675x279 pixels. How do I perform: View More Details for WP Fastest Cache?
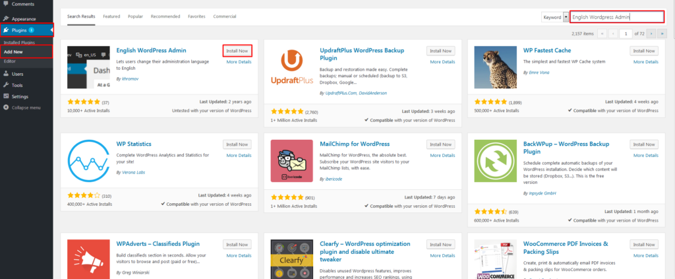646,62
